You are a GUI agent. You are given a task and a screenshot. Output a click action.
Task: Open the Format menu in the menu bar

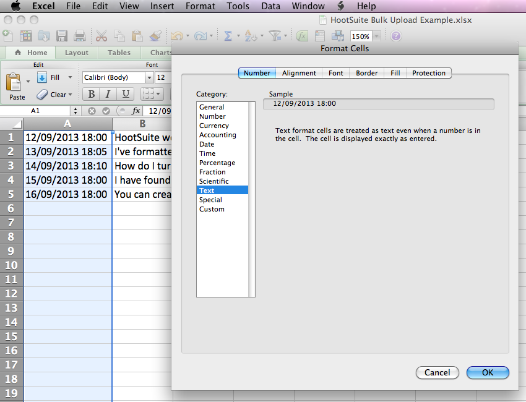coord(200,6)
